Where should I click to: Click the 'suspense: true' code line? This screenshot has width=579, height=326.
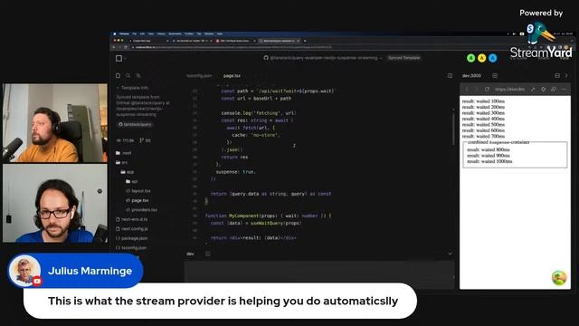pyautogui.click(x=236, y=172)
